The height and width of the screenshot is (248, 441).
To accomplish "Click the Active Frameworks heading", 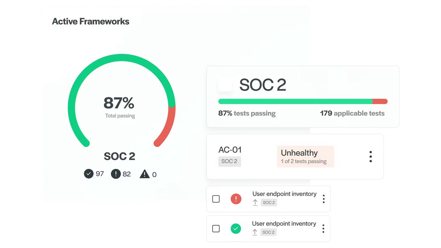I will click(x=90, y=21).
